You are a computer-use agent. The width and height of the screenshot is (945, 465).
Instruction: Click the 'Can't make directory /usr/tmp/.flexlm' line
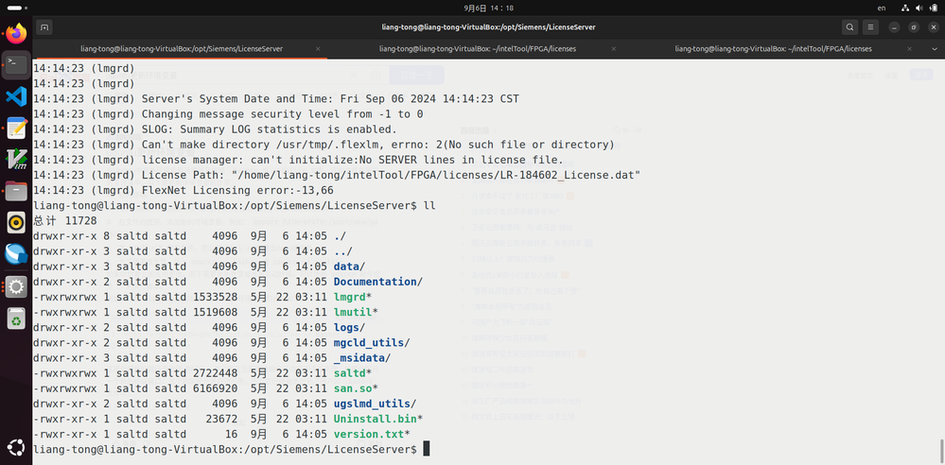pyautogui.click(x=324, y=145)
